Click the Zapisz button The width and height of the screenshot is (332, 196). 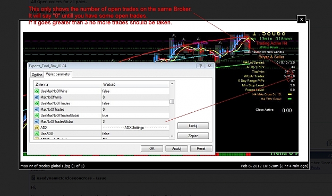193,136
